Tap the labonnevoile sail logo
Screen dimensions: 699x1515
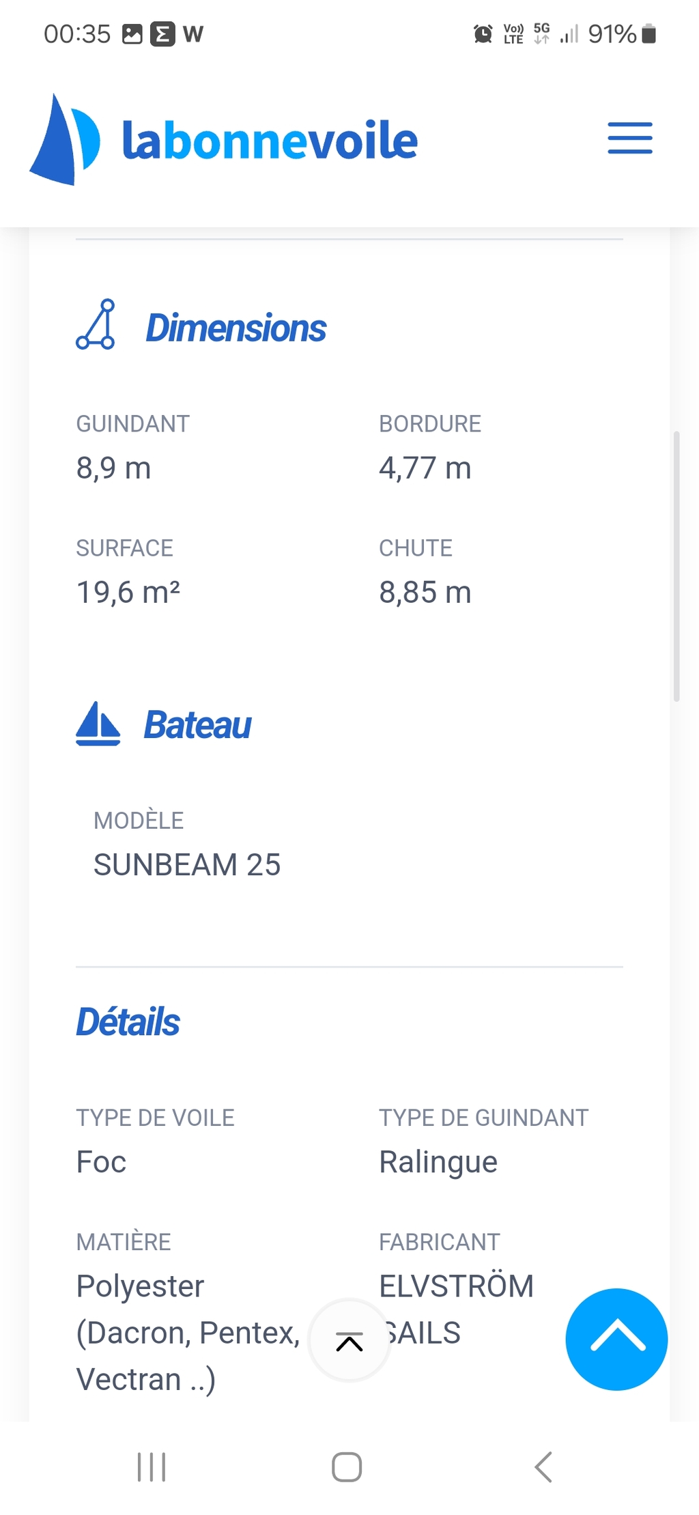tap(65, 139)
